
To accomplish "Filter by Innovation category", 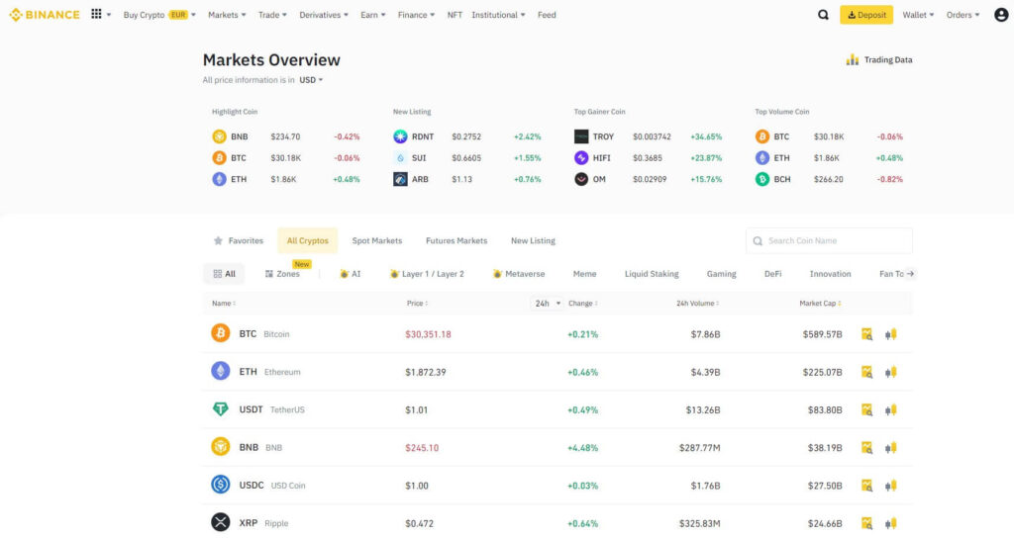I will pos(830,273).
